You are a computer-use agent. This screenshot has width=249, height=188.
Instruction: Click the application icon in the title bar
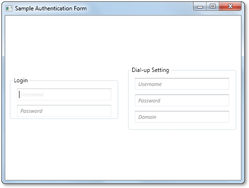(x=8, y=8)
